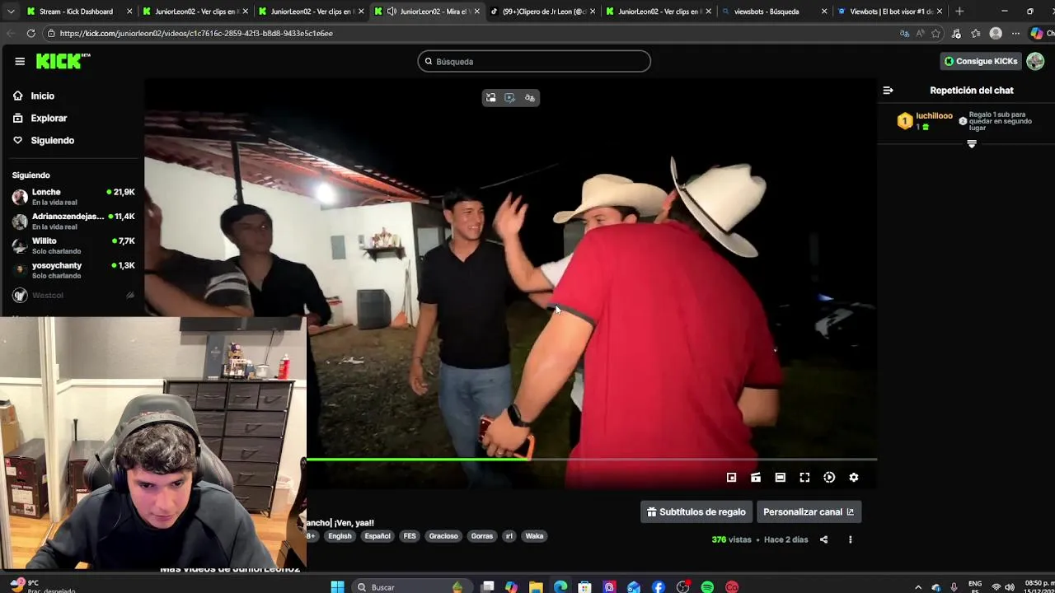Screen dimensions: 1055x593
Task: Click first overlay icon atop video
Action: [x=490, y=98]
